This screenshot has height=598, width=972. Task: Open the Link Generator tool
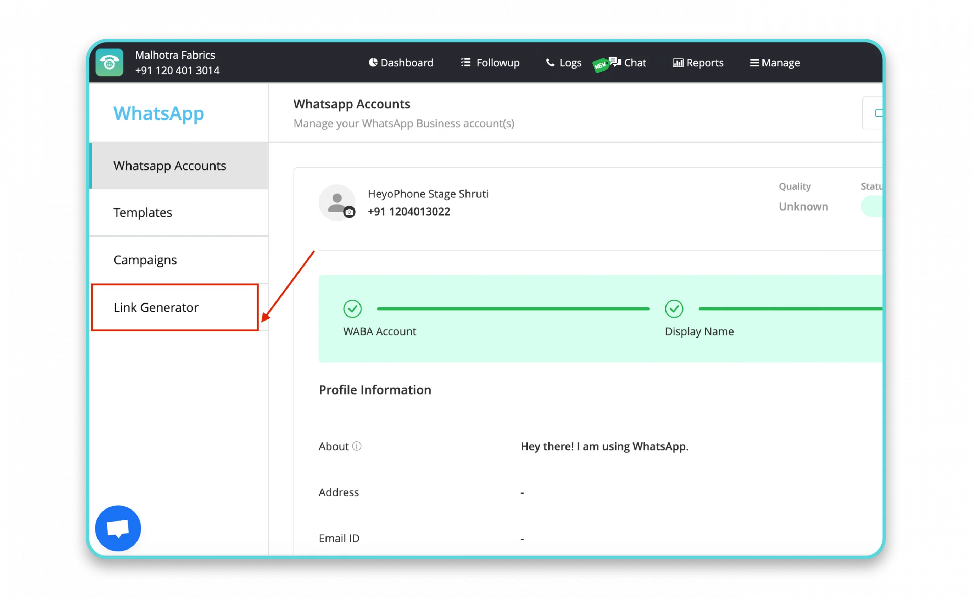tap(156, 307)
